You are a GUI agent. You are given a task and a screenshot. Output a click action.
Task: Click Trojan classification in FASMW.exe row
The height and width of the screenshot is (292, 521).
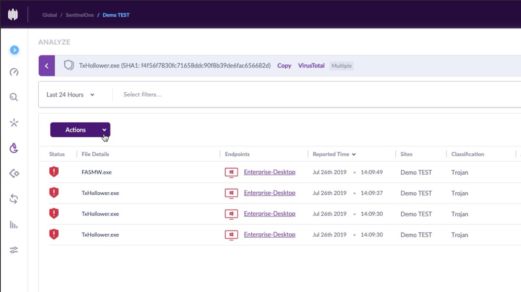point(460,173)
